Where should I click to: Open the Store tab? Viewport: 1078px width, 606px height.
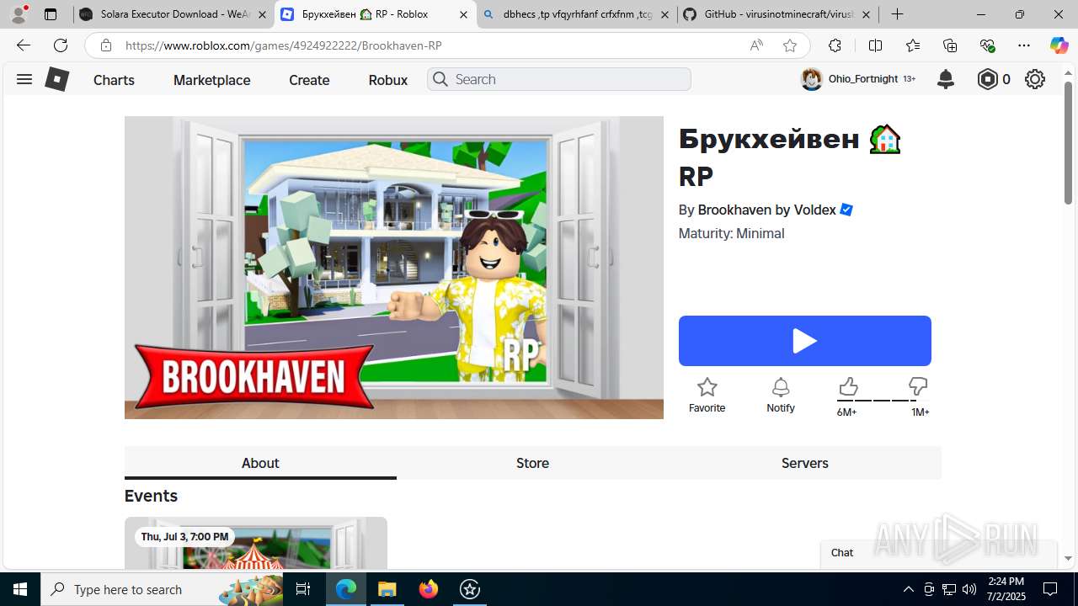pyautogui.click(x=532, y=463)
